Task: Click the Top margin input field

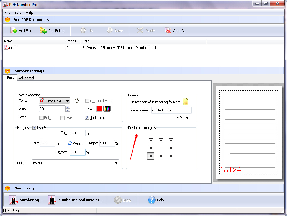Action: [78, 133]
